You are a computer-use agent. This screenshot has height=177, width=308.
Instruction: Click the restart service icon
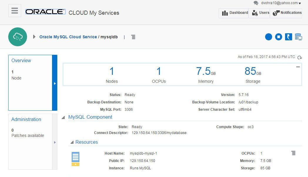pyautogui.click(x=288, y=37)
